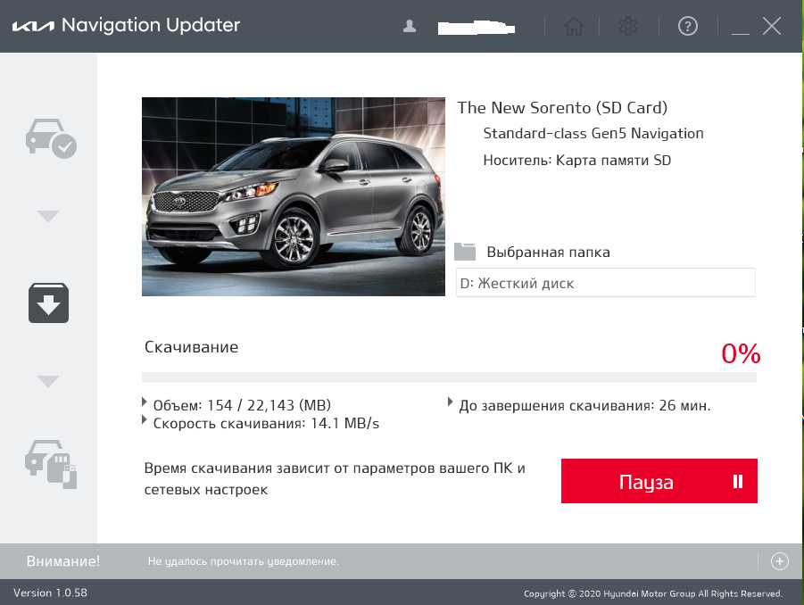Click the Носитель: Карта памяти SD text
804x605 pixels.
coord(576,160)
